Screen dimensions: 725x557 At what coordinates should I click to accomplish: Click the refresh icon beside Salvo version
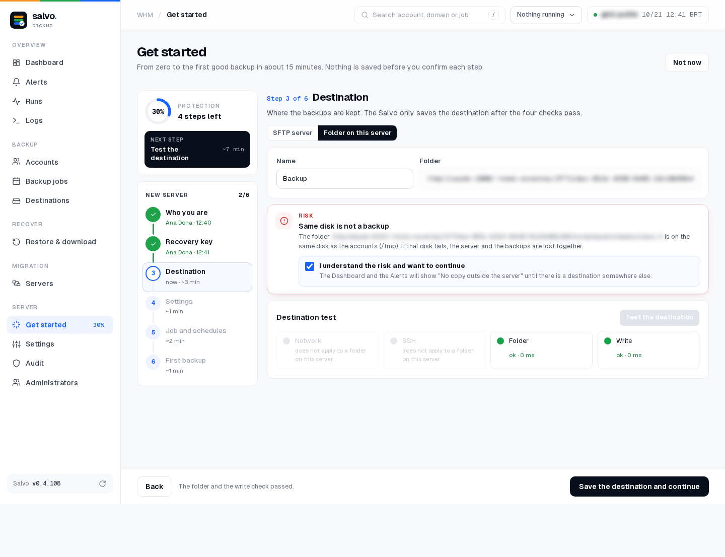click(x=102, y=483)
